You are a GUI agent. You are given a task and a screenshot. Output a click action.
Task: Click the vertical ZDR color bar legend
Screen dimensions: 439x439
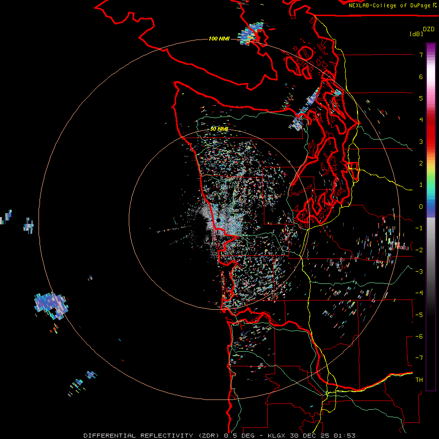(x=431, y=217)
